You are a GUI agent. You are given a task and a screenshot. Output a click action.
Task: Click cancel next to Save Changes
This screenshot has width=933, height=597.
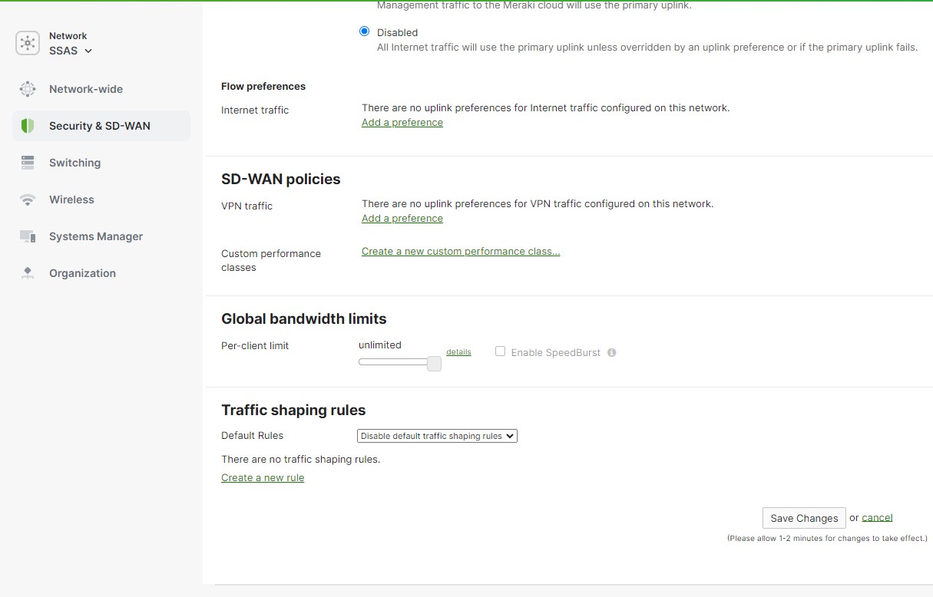877,517
